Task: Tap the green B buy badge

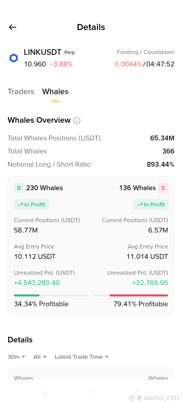Action: click(x=19, y=188)
